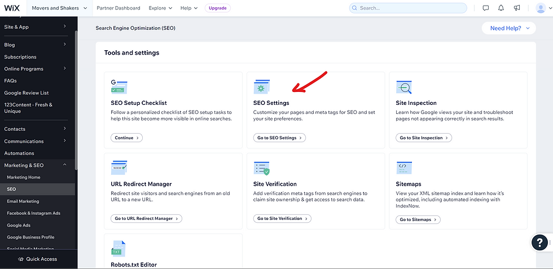The width and height of the screenshot is (553, 269).
Task: Click the URL Redirect Manager title
Action: tap(141, 184)
